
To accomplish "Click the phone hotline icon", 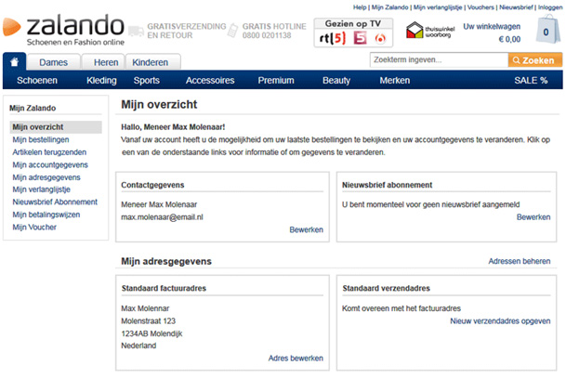I will [233, 31].
